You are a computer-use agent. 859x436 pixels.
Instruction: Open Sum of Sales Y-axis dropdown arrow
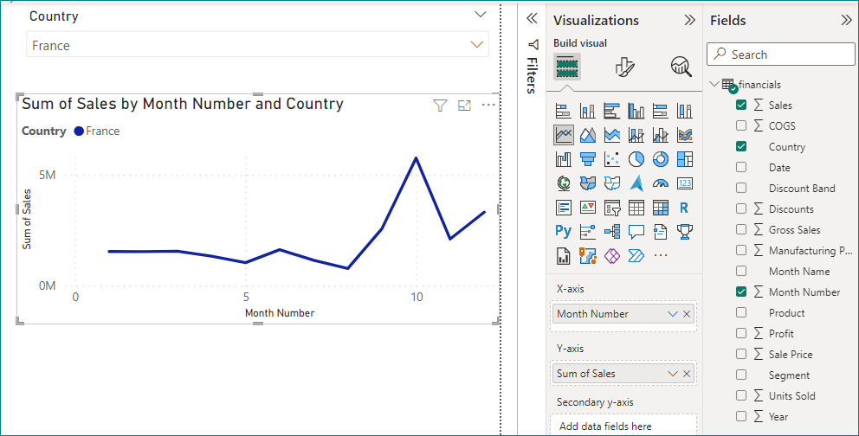coord(672,374)
